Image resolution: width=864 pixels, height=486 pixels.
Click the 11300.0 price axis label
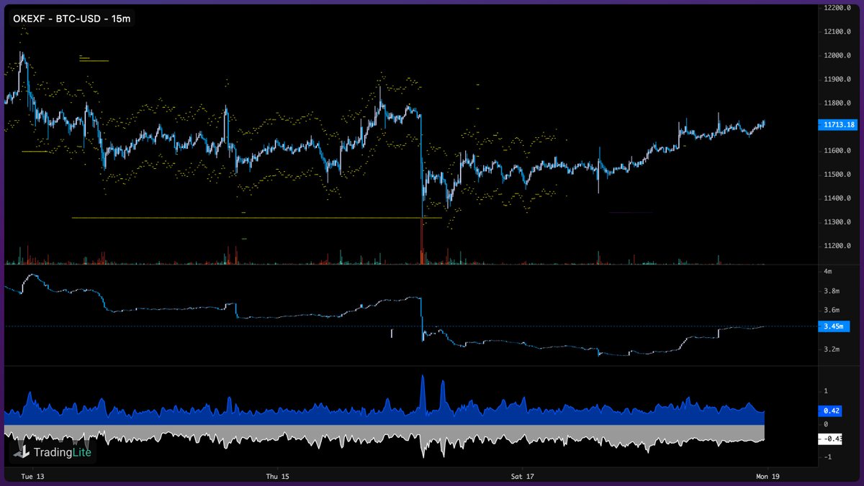837,222
